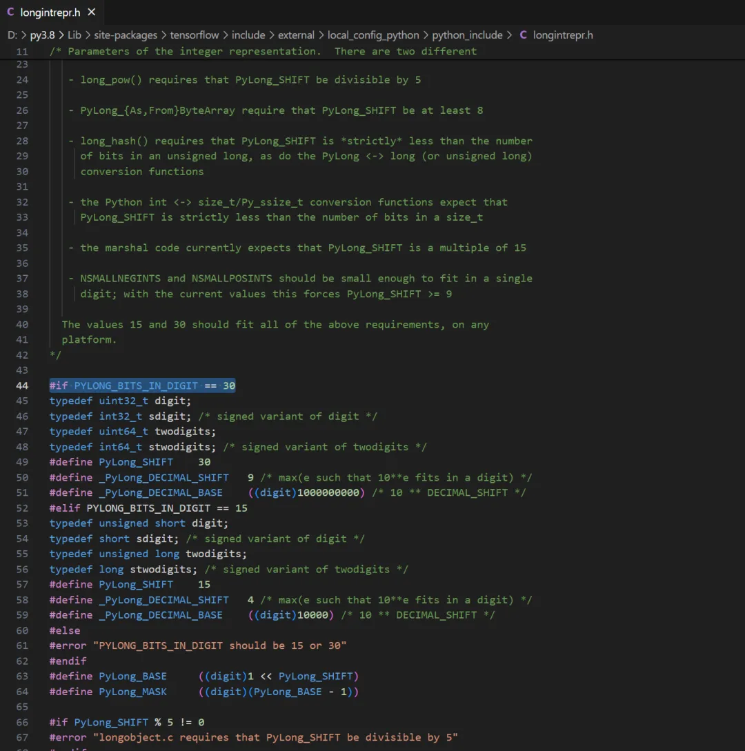This screenshot has height=751, width=745.
Task: Click the sticky scroll comment on line 11
Action: (x=262, y=52)
